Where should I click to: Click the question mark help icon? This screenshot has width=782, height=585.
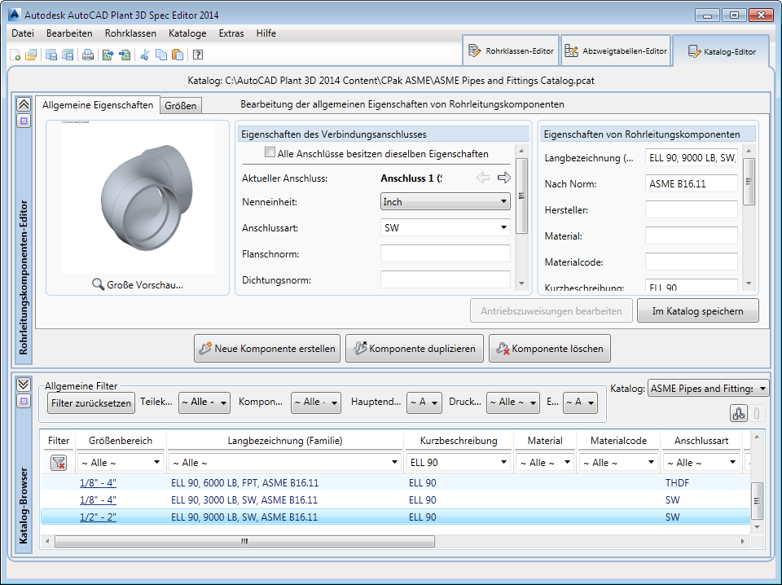(x=197, y=55)
